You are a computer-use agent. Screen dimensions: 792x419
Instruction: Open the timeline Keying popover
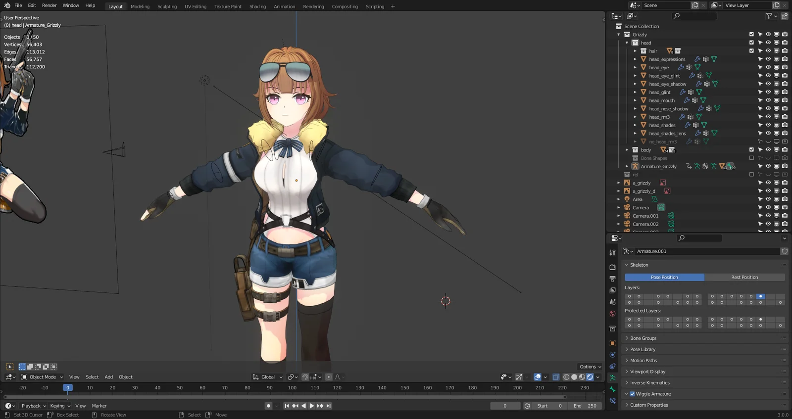click(x=60, y=406)
